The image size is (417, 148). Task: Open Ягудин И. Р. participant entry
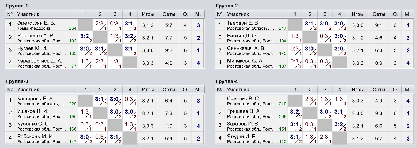(242, 136)
